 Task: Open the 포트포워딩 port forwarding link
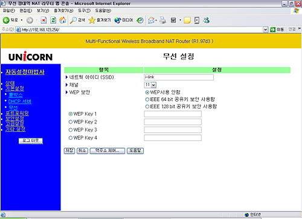pyautogui.click(x=17, y=113)
